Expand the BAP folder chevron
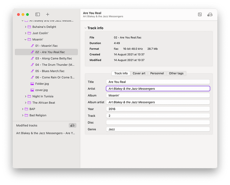230x185 pixels. [23, 109]
